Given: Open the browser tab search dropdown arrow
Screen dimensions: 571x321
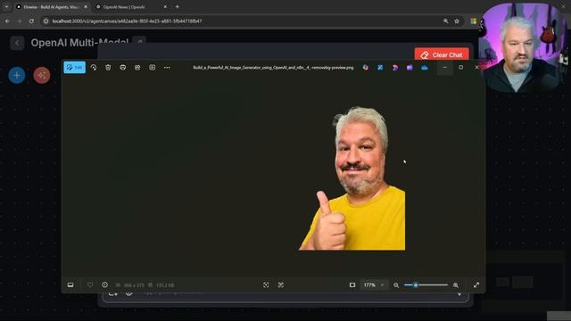Looking at the screenshot, I should (6, 7).
